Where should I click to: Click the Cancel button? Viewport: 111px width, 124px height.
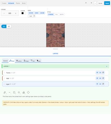pyautogui.click(x=100, y=3)
